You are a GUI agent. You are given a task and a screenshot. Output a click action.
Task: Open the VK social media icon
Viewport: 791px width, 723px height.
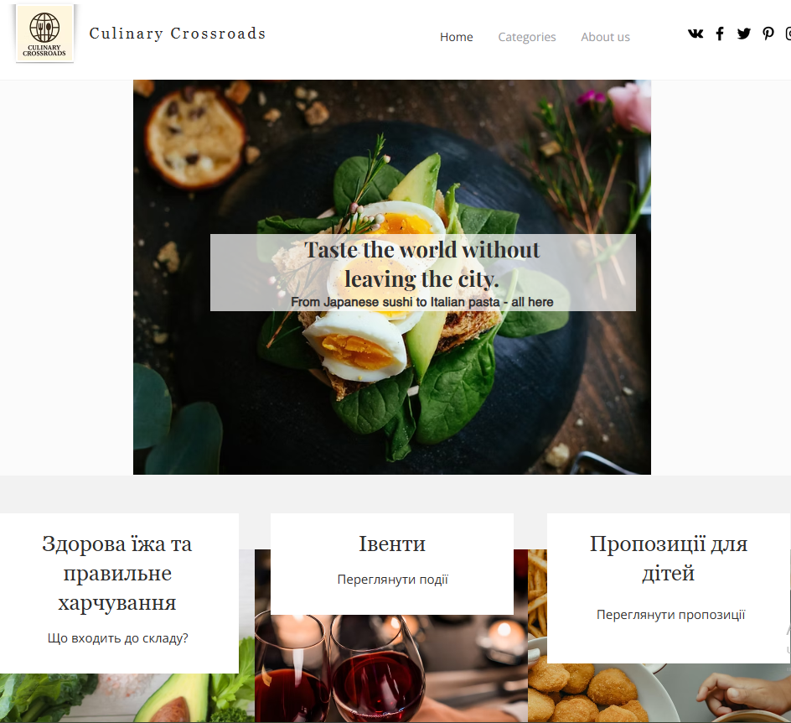coord(695,34)
